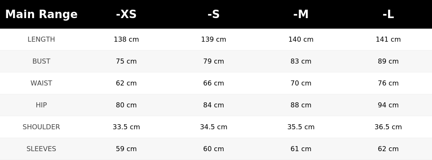This screenshot has width=432, height=160.
Task: Click the LENGTH row label
Action: coord(41,39)
